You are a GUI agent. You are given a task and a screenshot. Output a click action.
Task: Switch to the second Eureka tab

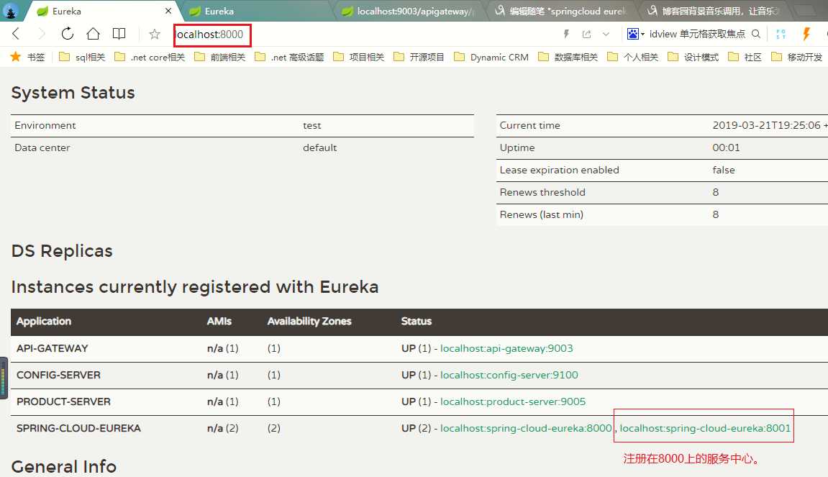click(253, 11)
